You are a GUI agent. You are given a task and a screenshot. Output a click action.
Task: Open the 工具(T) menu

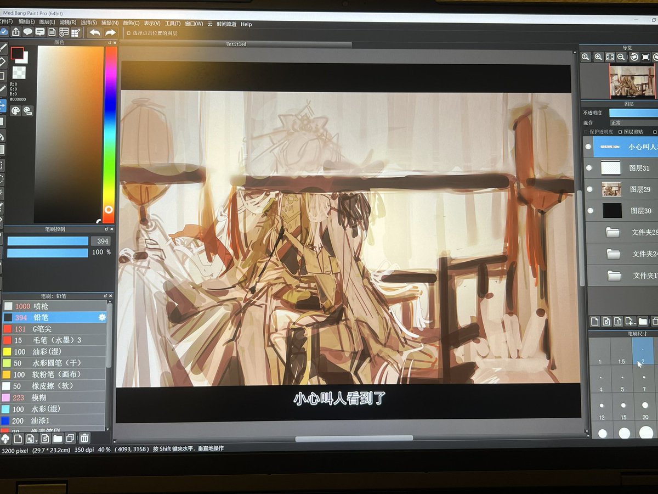tap(173, 24)
